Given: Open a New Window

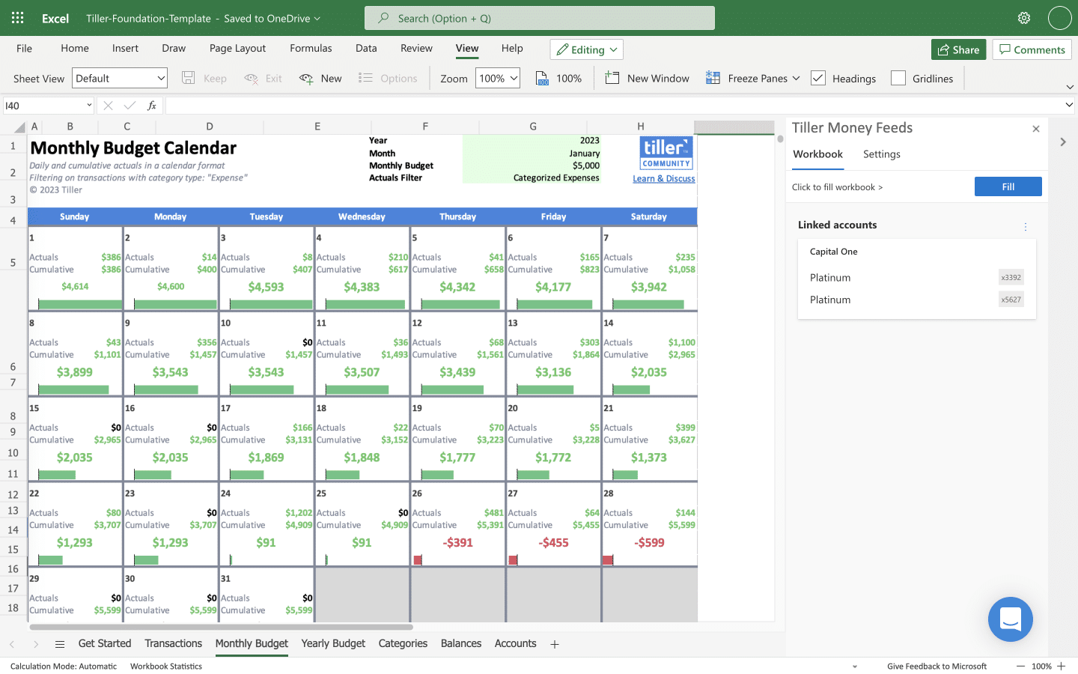Looking at the screenshot, I should tap(647, 79).
